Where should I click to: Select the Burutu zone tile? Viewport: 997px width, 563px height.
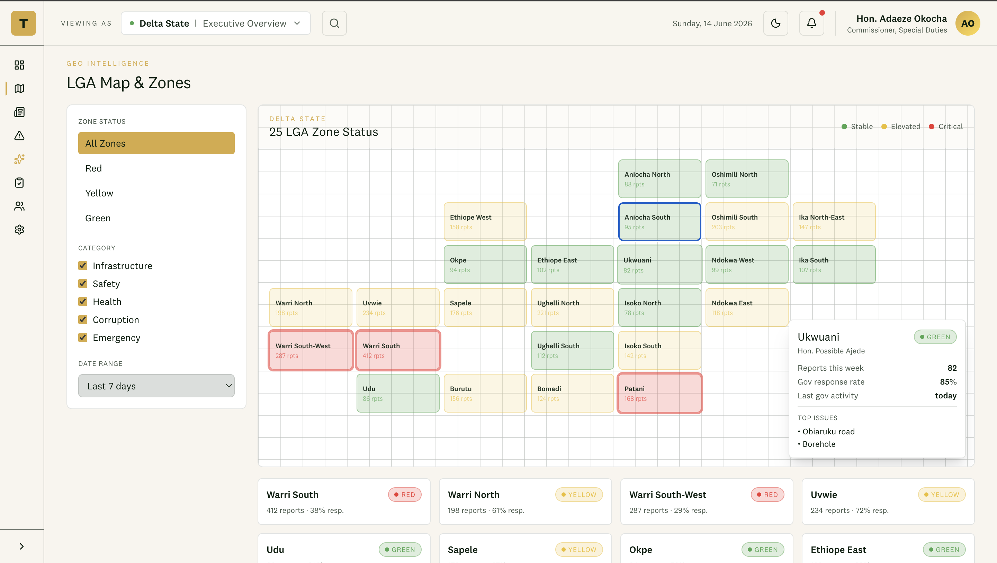coord(485,393)
